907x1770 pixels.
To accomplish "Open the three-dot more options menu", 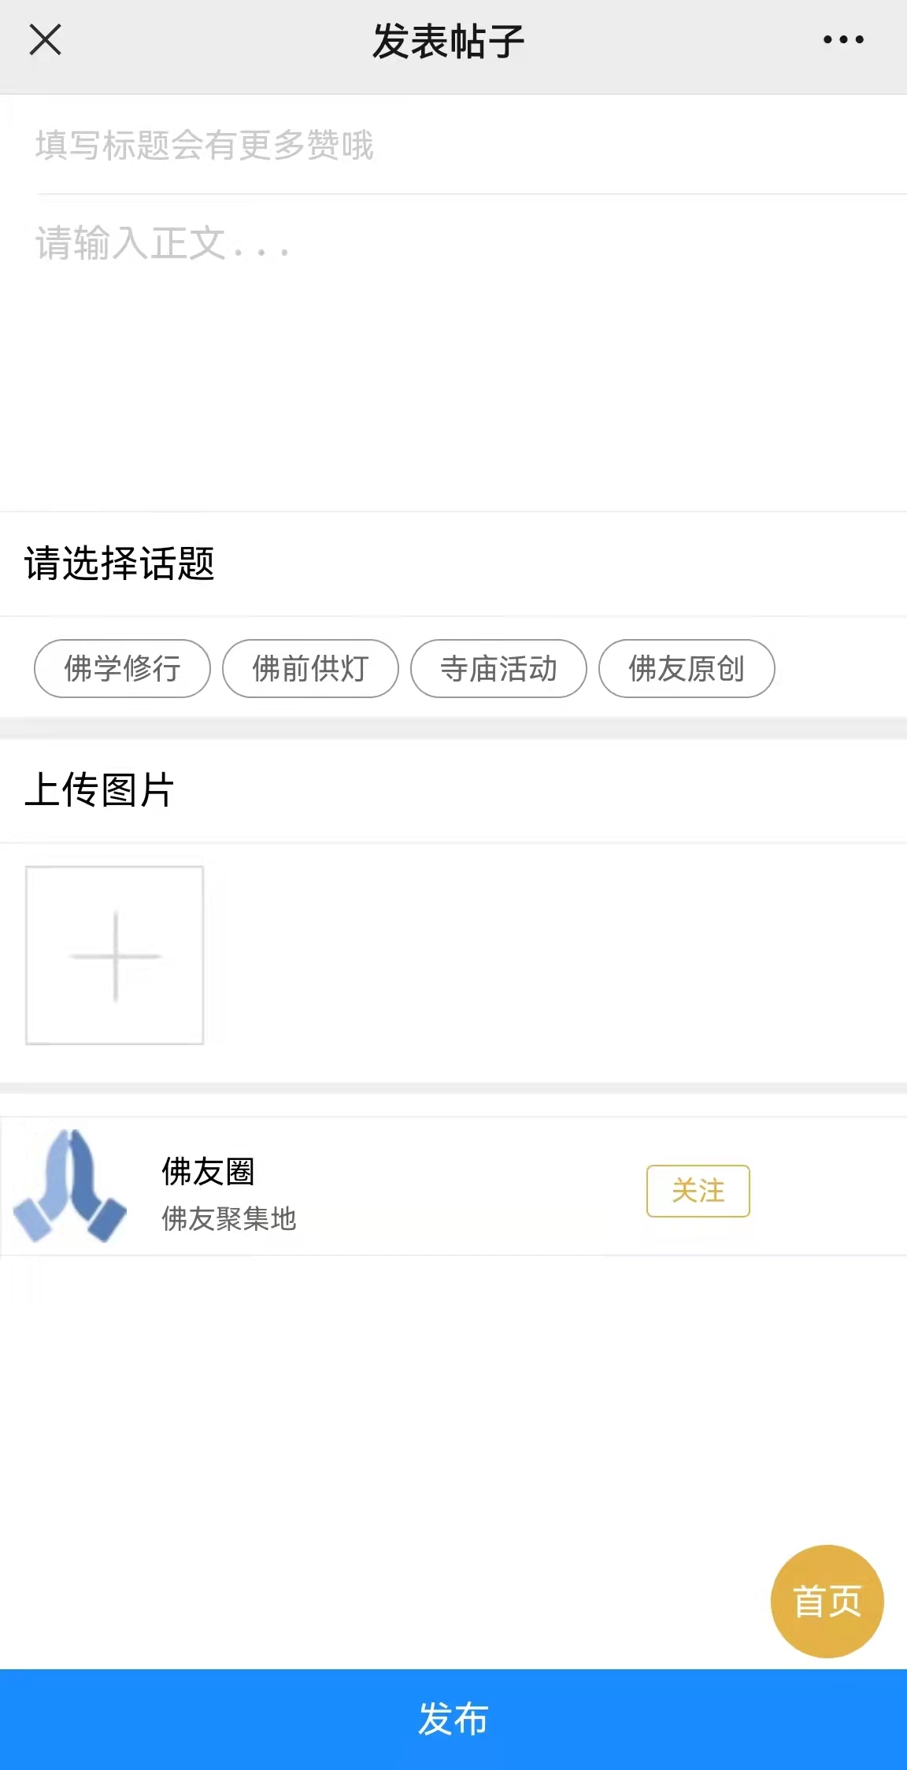I will pyautogui.click(x=843, y=39).
